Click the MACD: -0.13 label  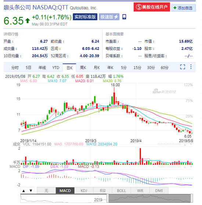click(x=89, y=166)
